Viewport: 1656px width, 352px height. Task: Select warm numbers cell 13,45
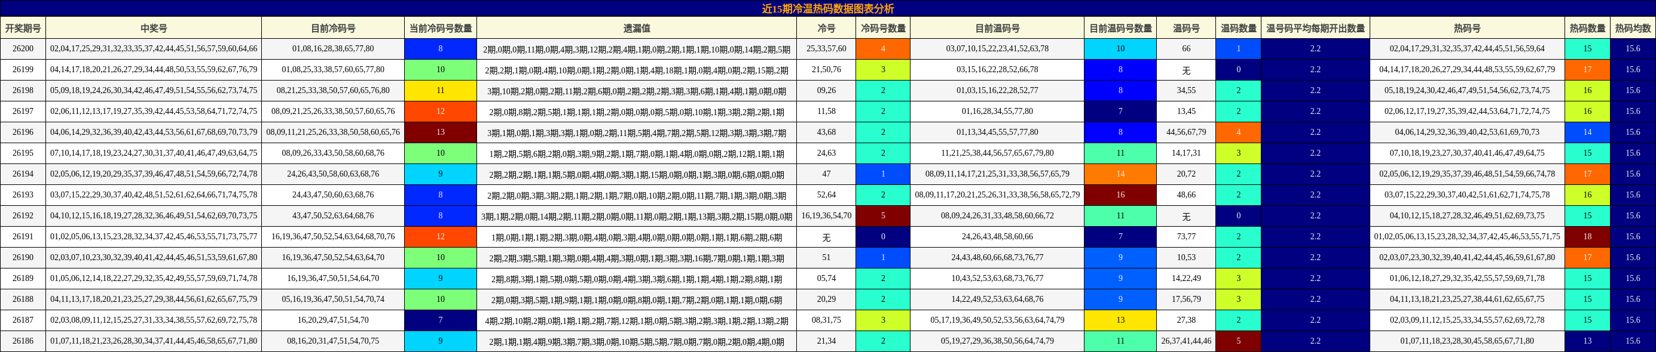click(x=1186, y=111)
